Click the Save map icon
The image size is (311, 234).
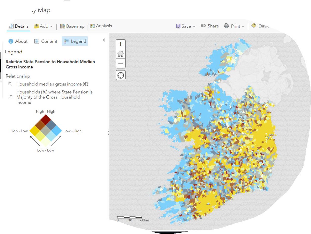click(x=178, y=26)
